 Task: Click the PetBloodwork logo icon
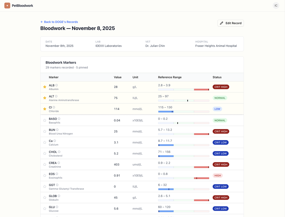[x=7, y=5]
